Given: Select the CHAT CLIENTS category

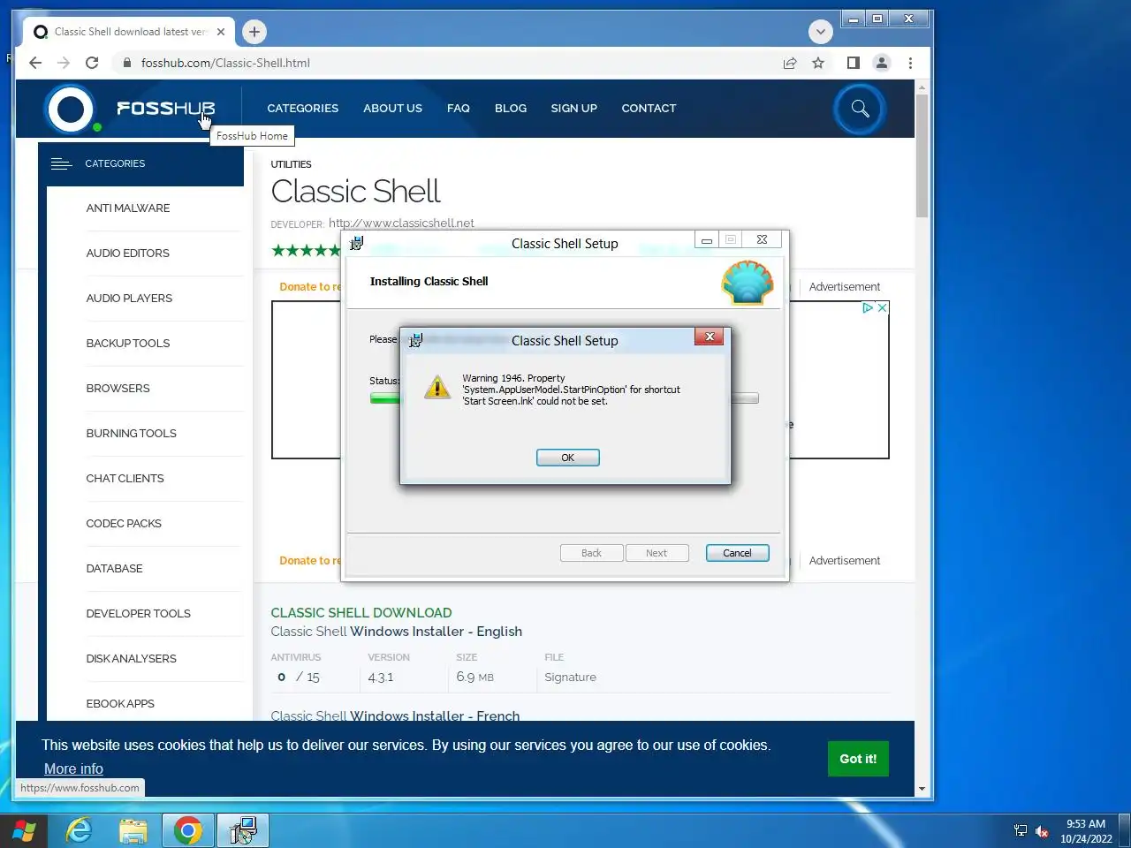Looking at the screenshot, I should coord(125,479).
